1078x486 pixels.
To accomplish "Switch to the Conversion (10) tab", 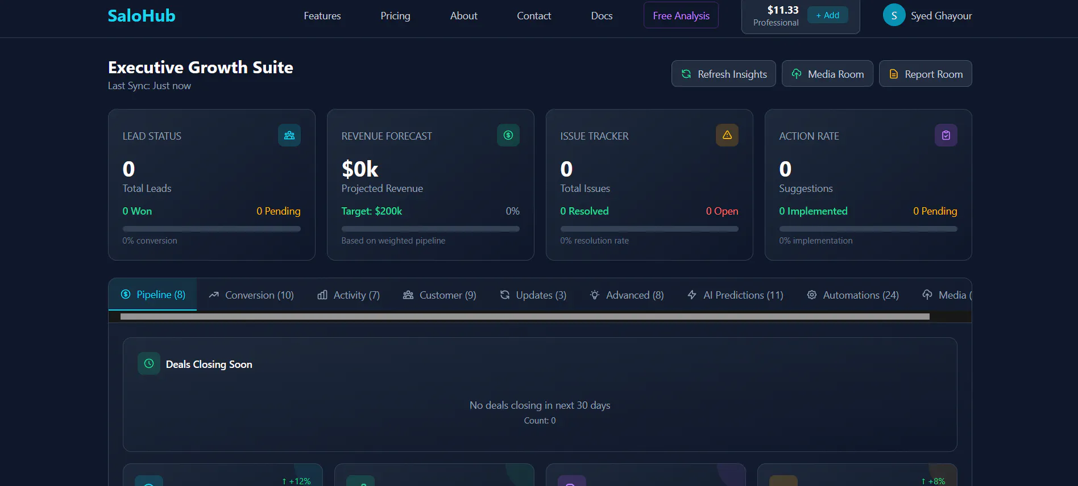I will [x=251, y=295].
